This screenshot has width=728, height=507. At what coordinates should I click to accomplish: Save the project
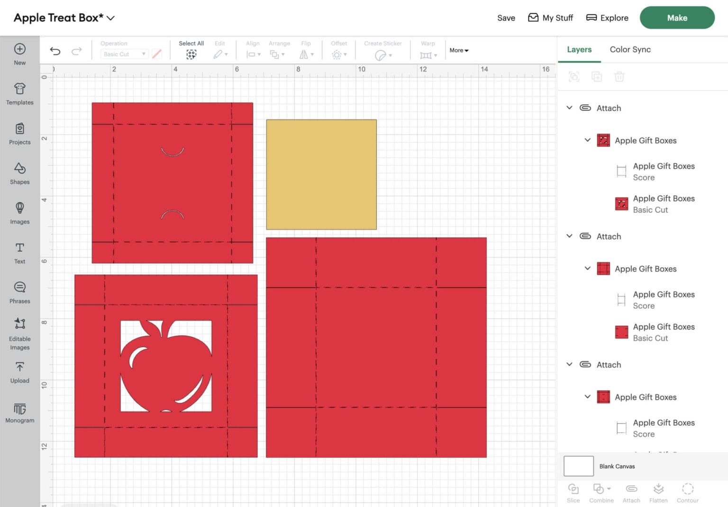pyautogui.click(x=506, y=18)
